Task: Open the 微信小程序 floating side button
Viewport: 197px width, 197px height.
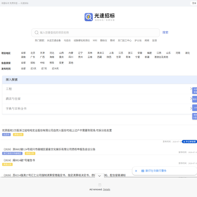Action: [195, 116]
